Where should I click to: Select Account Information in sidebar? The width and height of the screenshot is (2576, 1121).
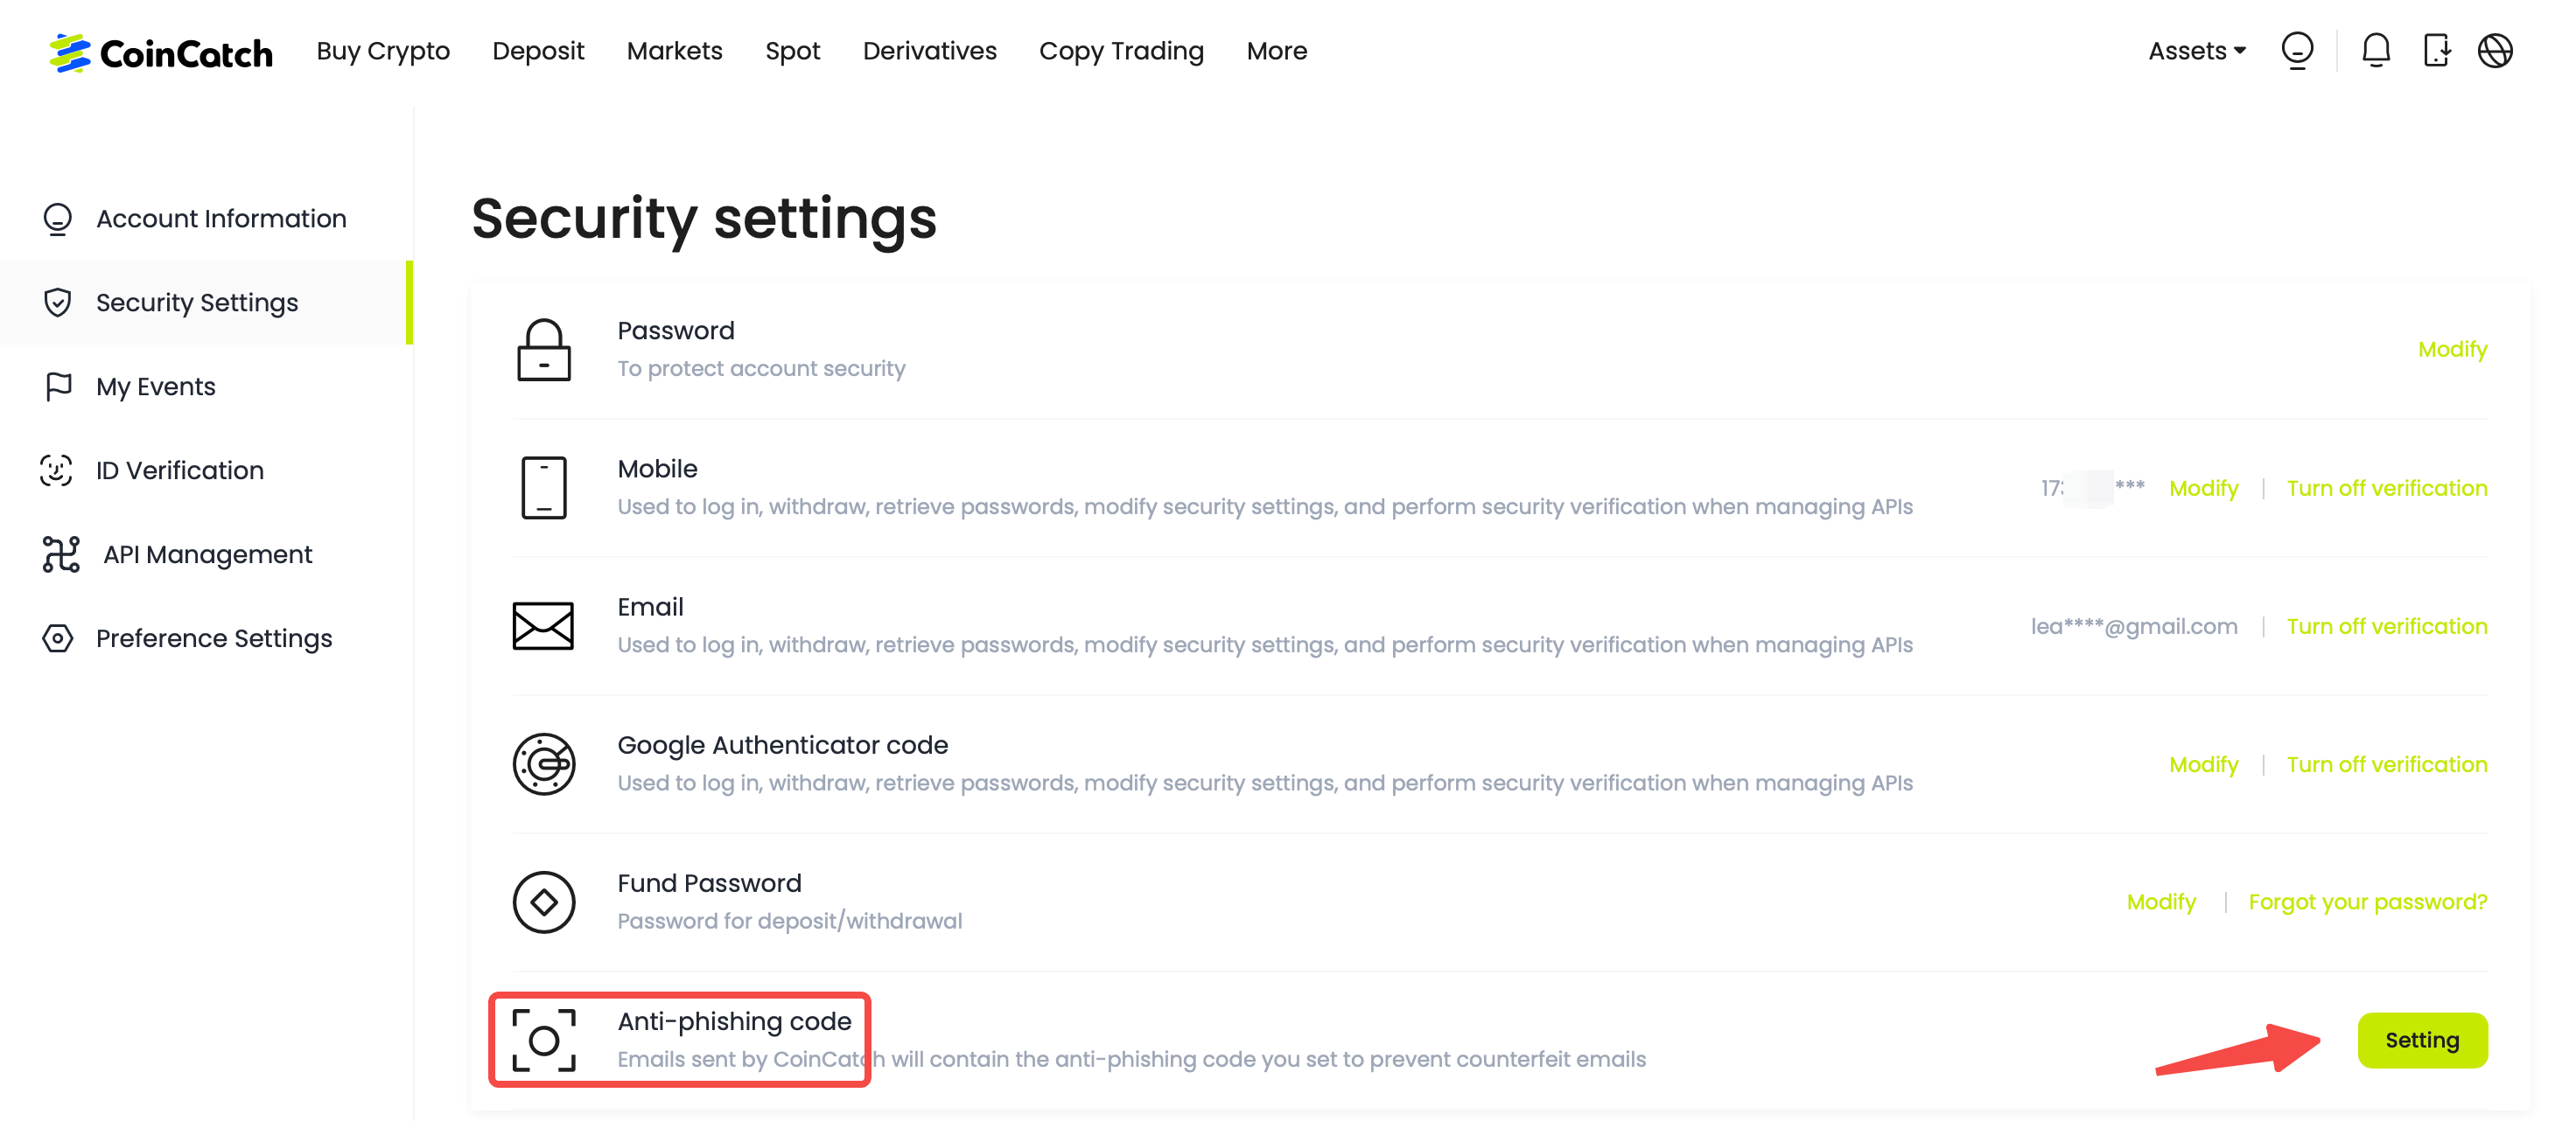tap(206, 219)
